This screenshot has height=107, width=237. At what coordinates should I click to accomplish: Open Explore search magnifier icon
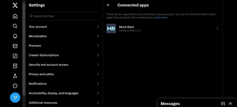pos(15,26)
